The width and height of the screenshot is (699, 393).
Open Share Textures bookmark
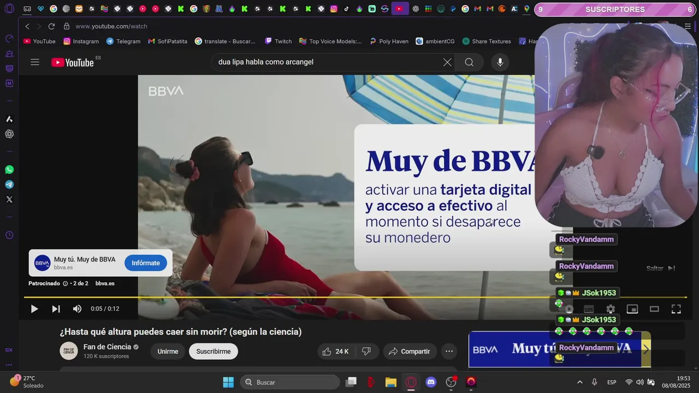point(487,41)
